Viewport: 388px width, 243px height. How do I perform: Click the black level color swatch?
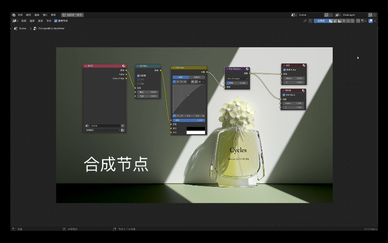tap(196, 128)
